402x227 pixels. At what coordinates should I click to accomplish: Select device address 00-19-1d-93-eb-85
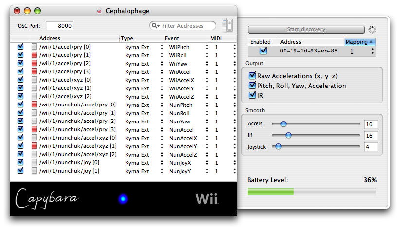(x=309, y=51)
